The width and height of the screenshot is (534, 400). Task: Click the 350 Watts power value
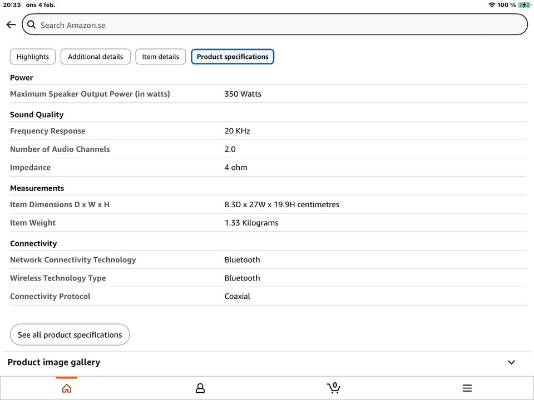(243, 94)
